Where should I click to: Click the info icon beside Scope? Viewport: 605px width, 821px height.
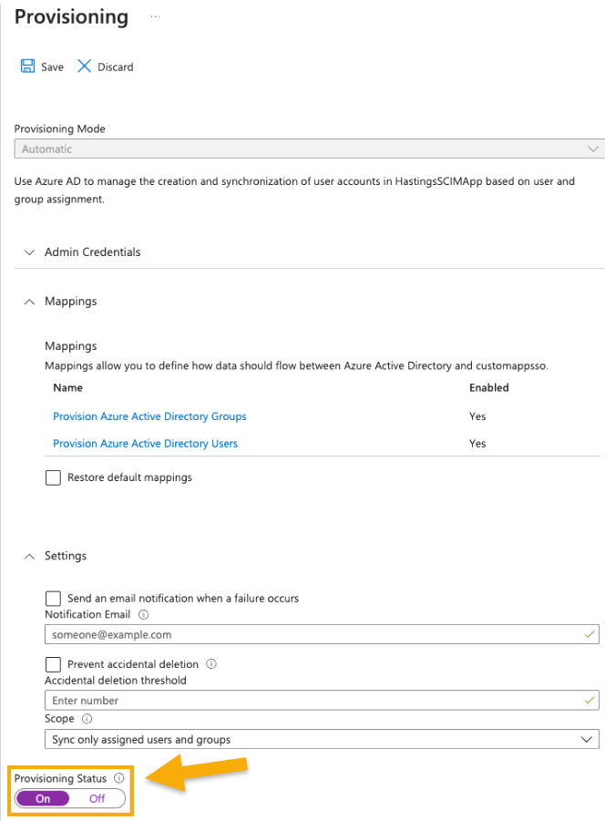[x=87, y=719]
